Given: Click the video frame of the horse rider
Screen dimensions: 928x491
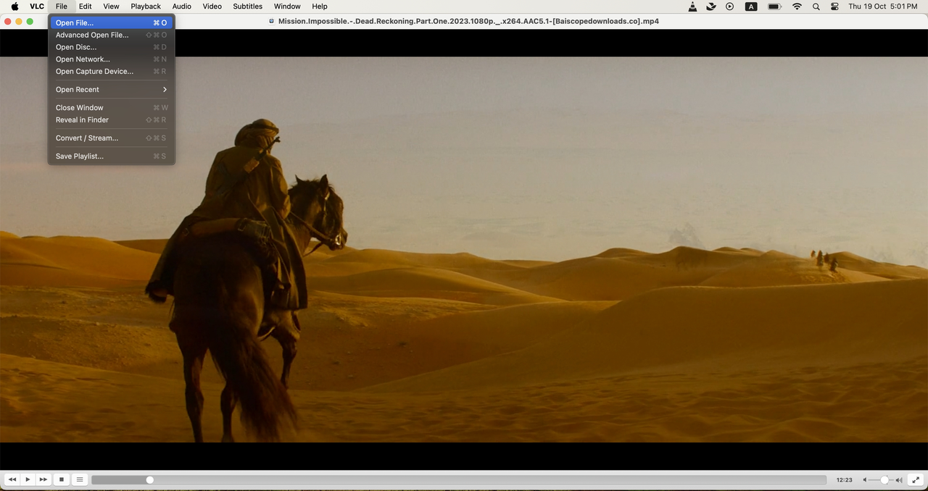Looking at the screenshot, I should tap(464, 250).
